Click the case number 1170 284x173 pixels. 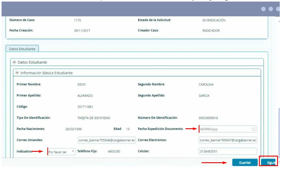pyautogui.click(x=78, y=21)
